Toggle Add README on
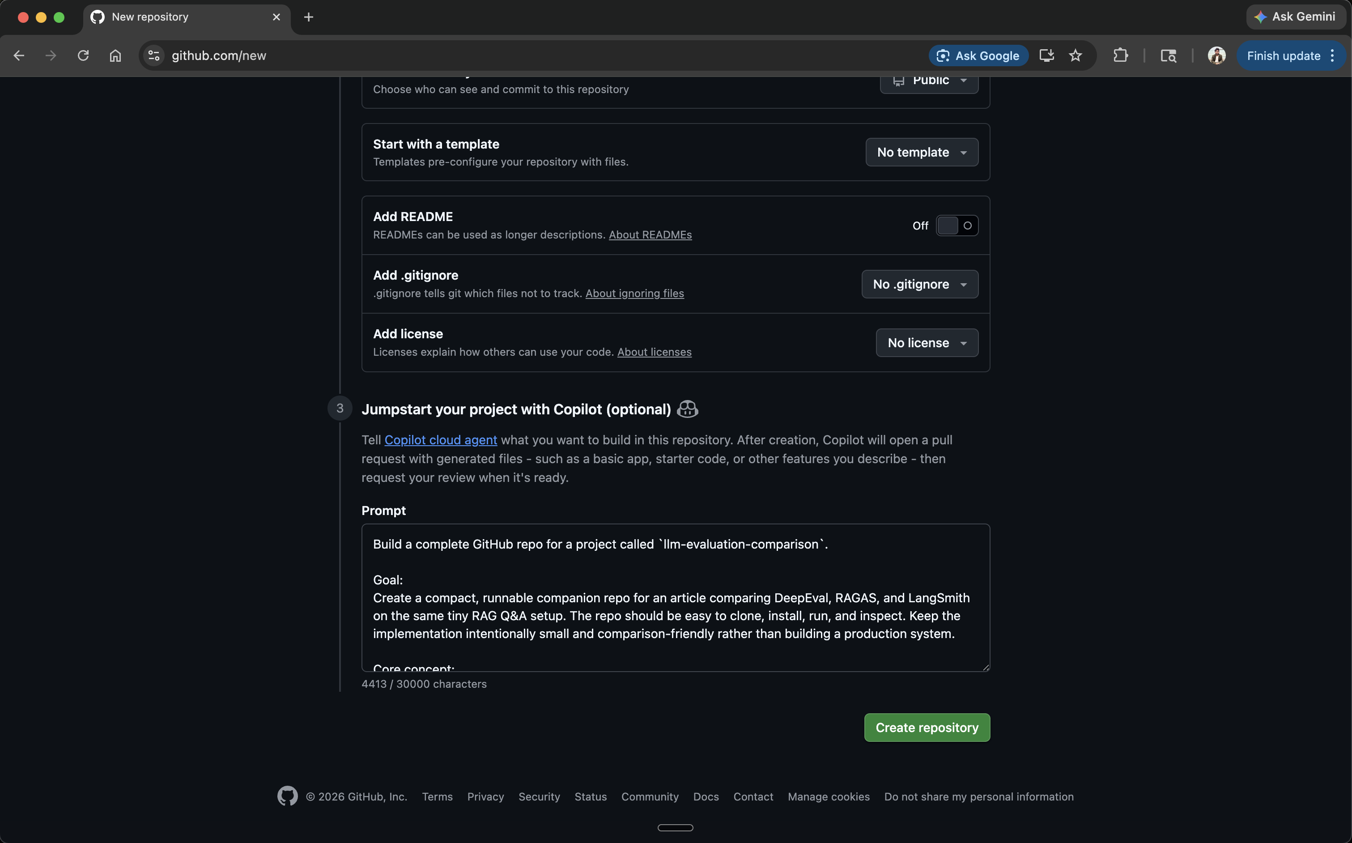1352x843 pixels. pos(957,225)
